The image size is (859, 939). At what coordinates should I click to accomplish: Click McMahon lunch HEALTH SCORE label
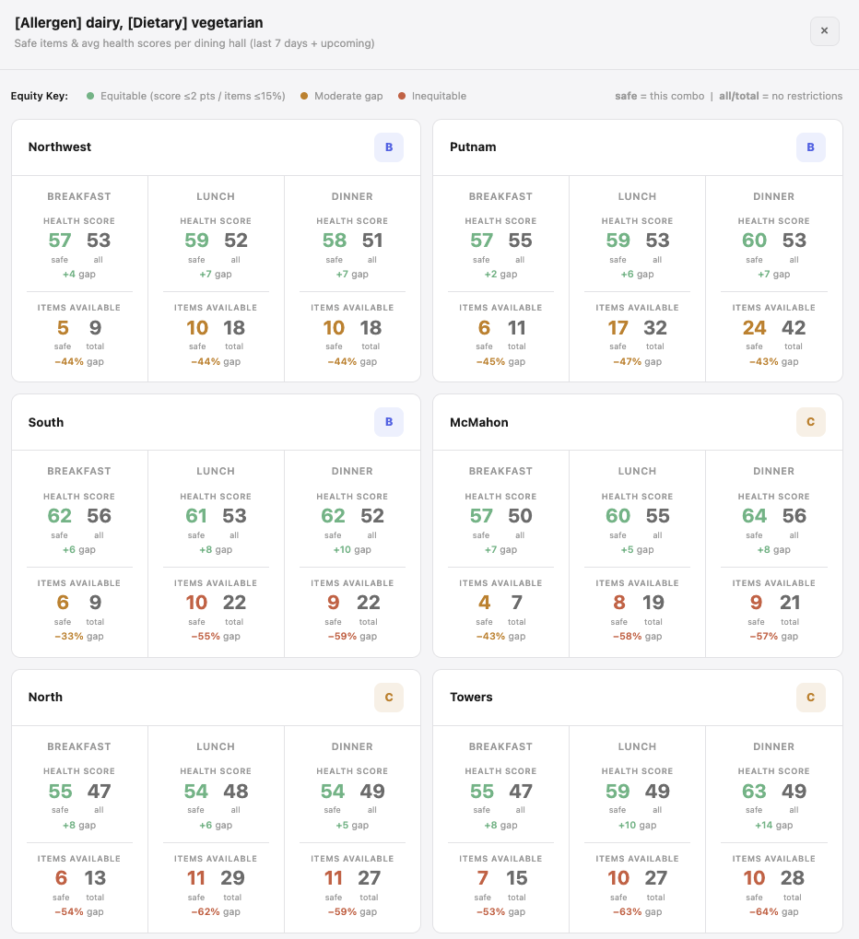[x=638, y=497]
